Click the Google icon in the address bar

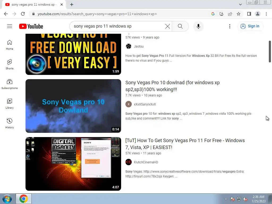point(213,14)
